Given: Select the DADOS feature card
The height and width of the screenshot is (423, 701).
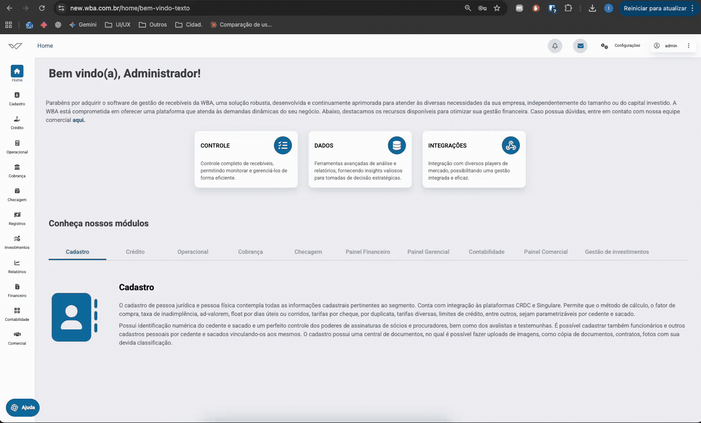Looking at the screenshot, I should click(x=360, y=159).
